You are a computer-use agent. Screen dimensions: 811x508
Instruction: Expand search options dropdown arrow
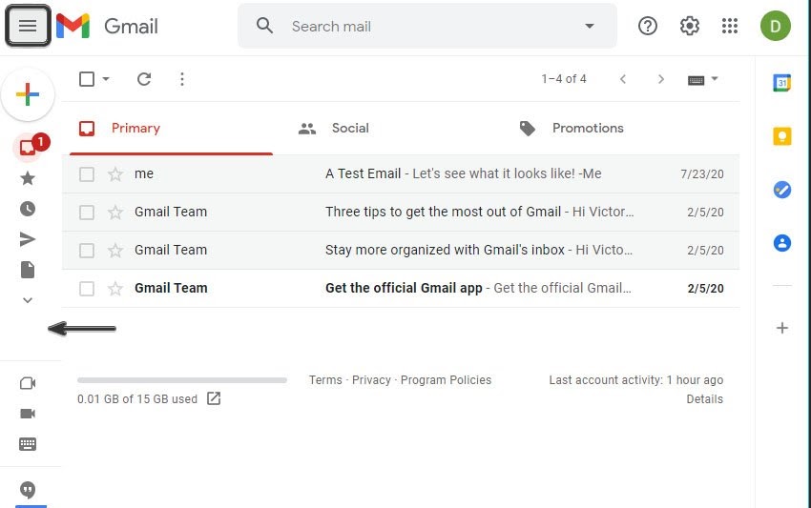pos(589,26)
